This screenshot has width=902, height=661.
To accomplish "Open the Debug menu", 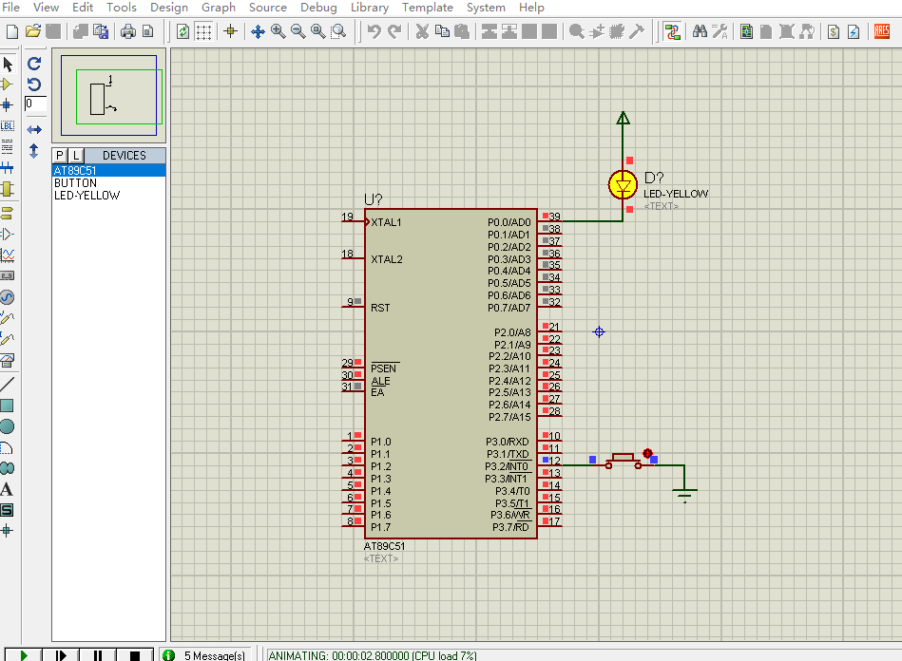I will click(318, 8).
